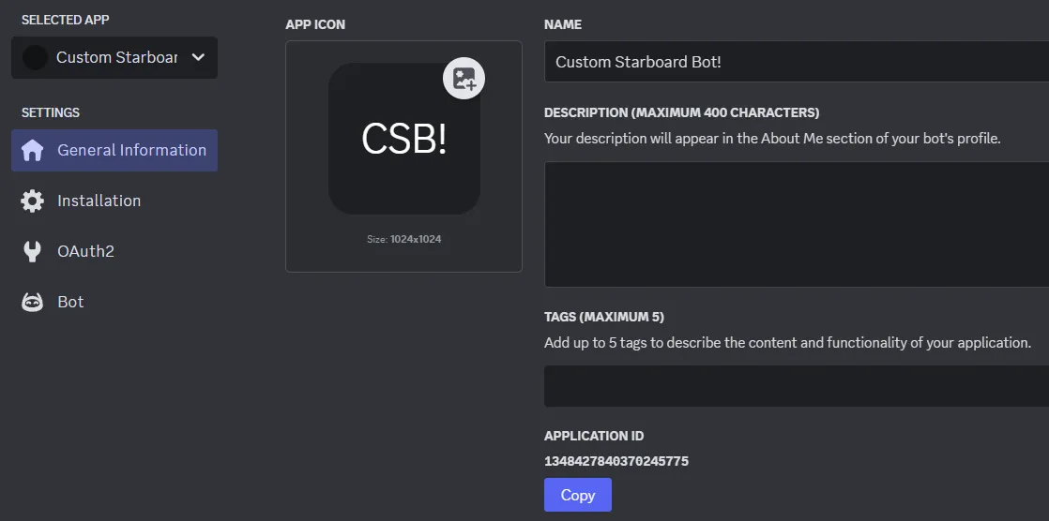
Task: Click the Description maximum 400 characters heading
Action: [x=682, y=112]
